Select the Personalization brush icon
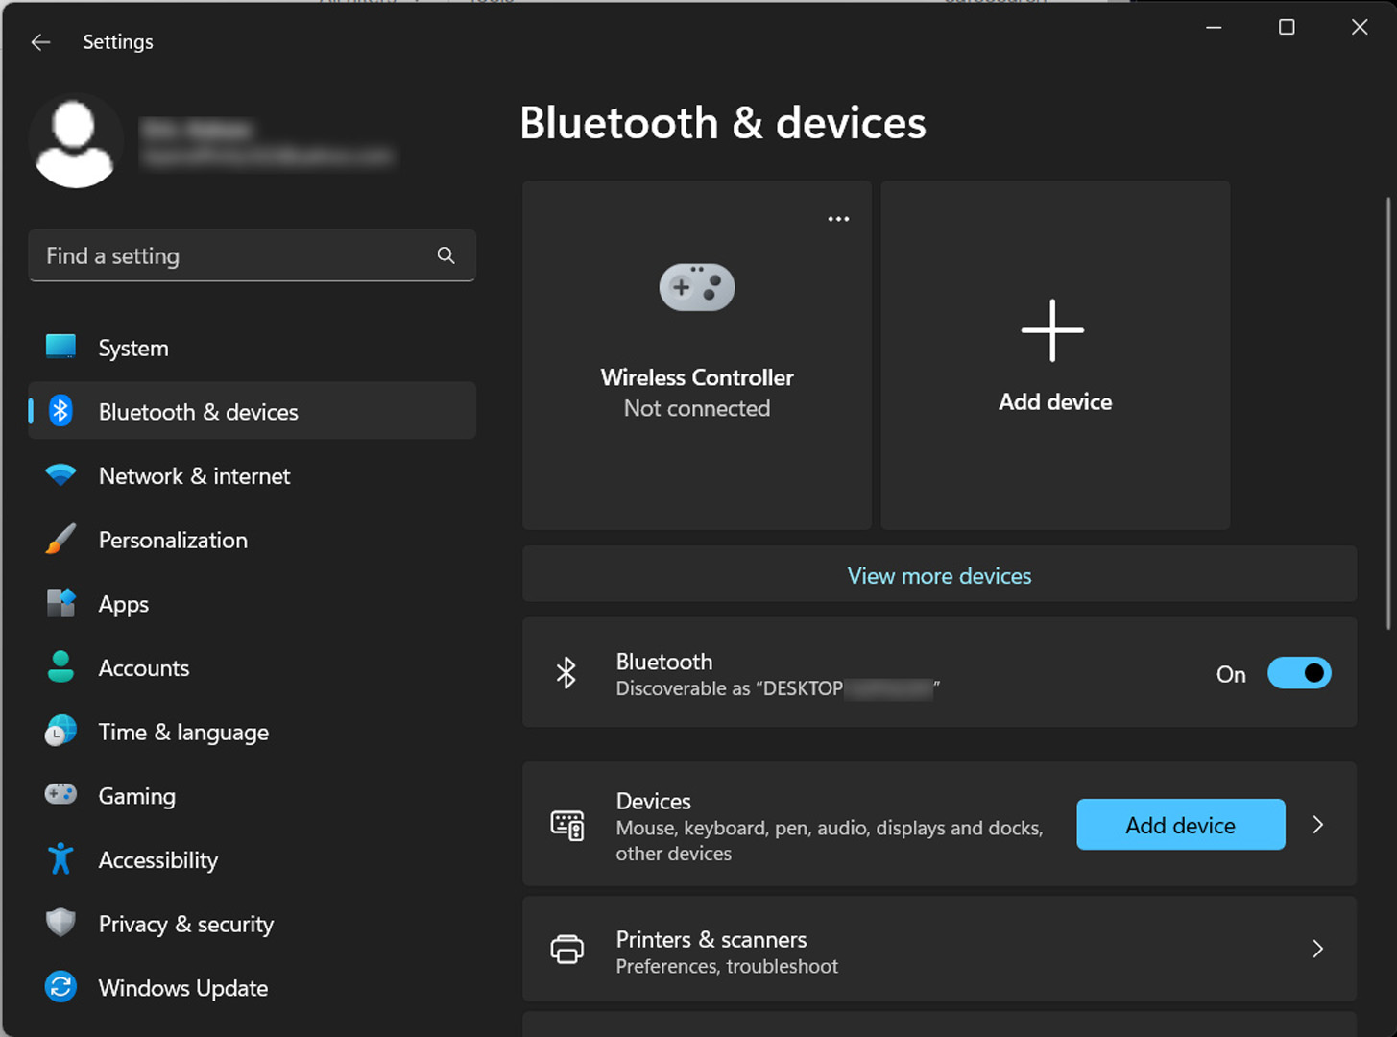Viewport: 1397px width, 1037px height. click(x=60, y=539)
